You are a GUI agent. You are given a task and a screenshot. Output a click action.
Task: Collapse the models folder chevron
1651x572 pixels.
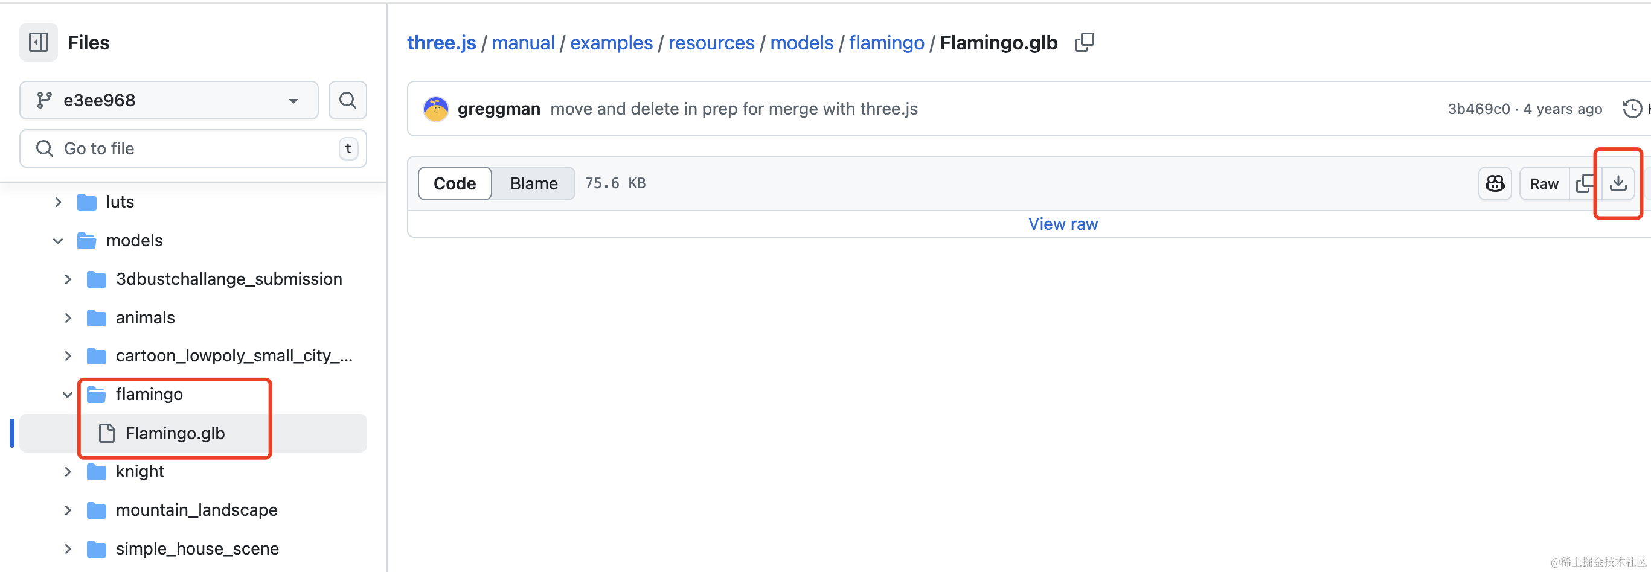click(59, 241)
